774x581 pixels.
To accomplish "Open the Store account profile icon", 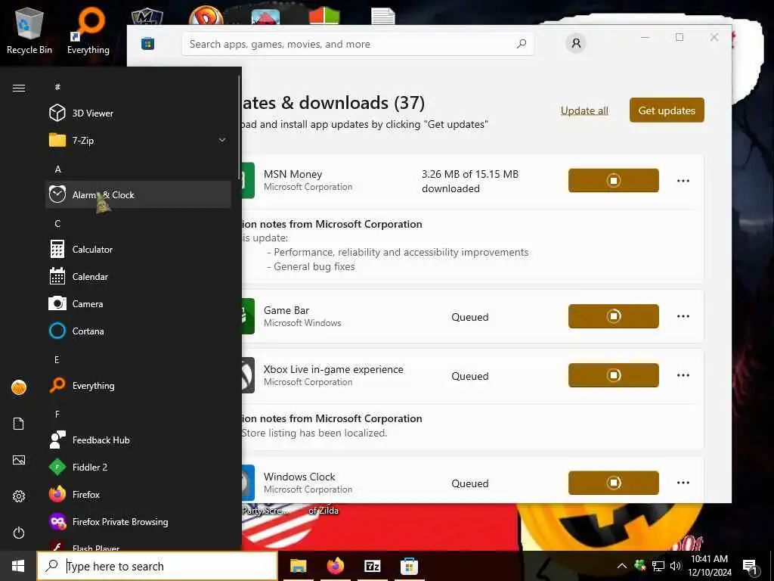I will [576, 43].
